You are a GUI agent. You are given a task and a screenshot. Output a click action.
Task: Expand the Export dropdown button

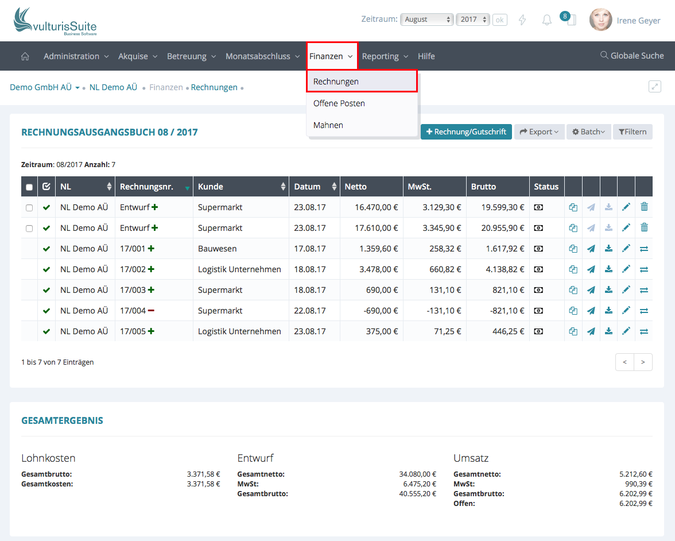tap(539, 132)
